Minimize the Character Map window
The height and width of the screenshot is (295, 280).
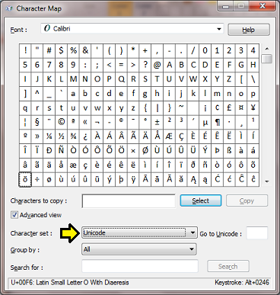pos(225,5)
